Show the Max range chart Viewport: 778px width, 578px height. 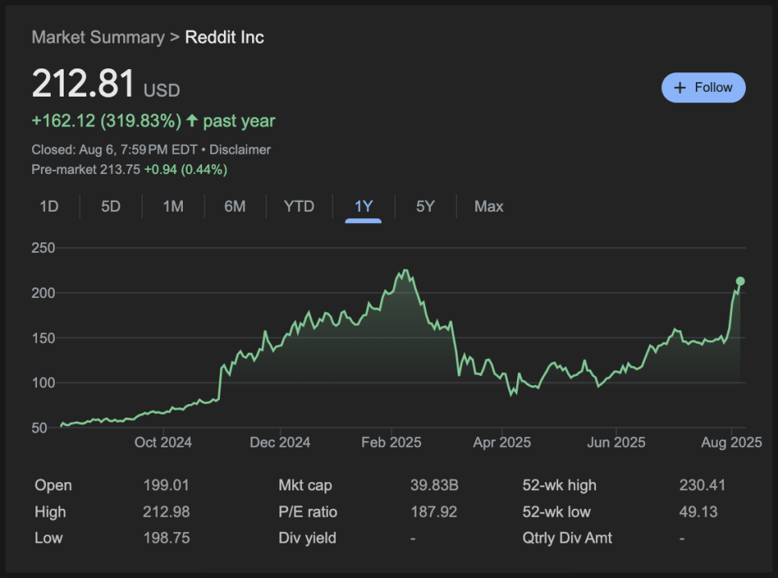(x=489, y=206)
